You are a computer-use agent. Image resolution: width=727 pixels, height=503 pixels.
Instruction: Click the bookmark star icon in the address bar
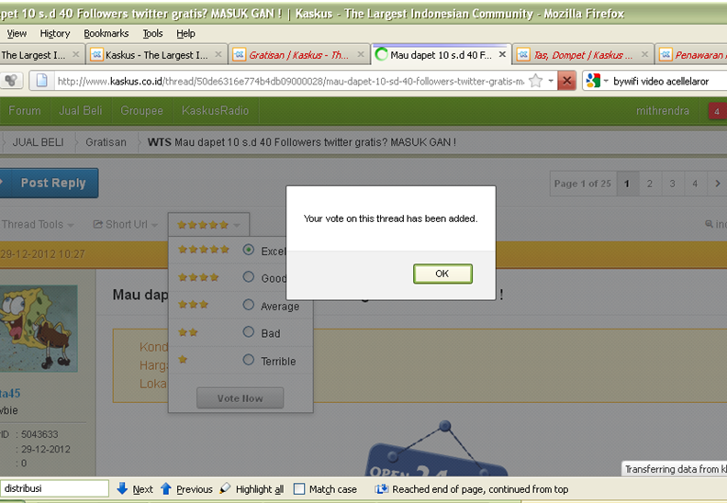click(535, 81)
